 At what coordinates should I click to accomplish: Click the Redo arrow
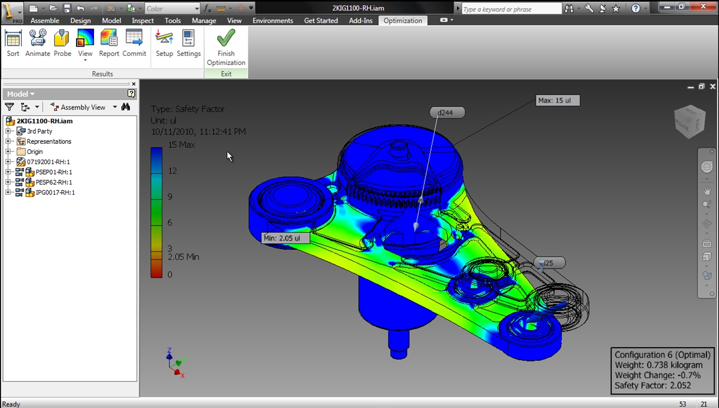click(94, 8)
